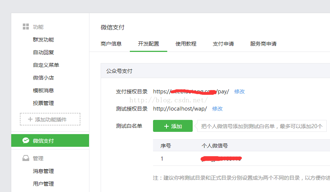
Task: Click the http://localhost/wap/ URL text
Action: [180, 109]
